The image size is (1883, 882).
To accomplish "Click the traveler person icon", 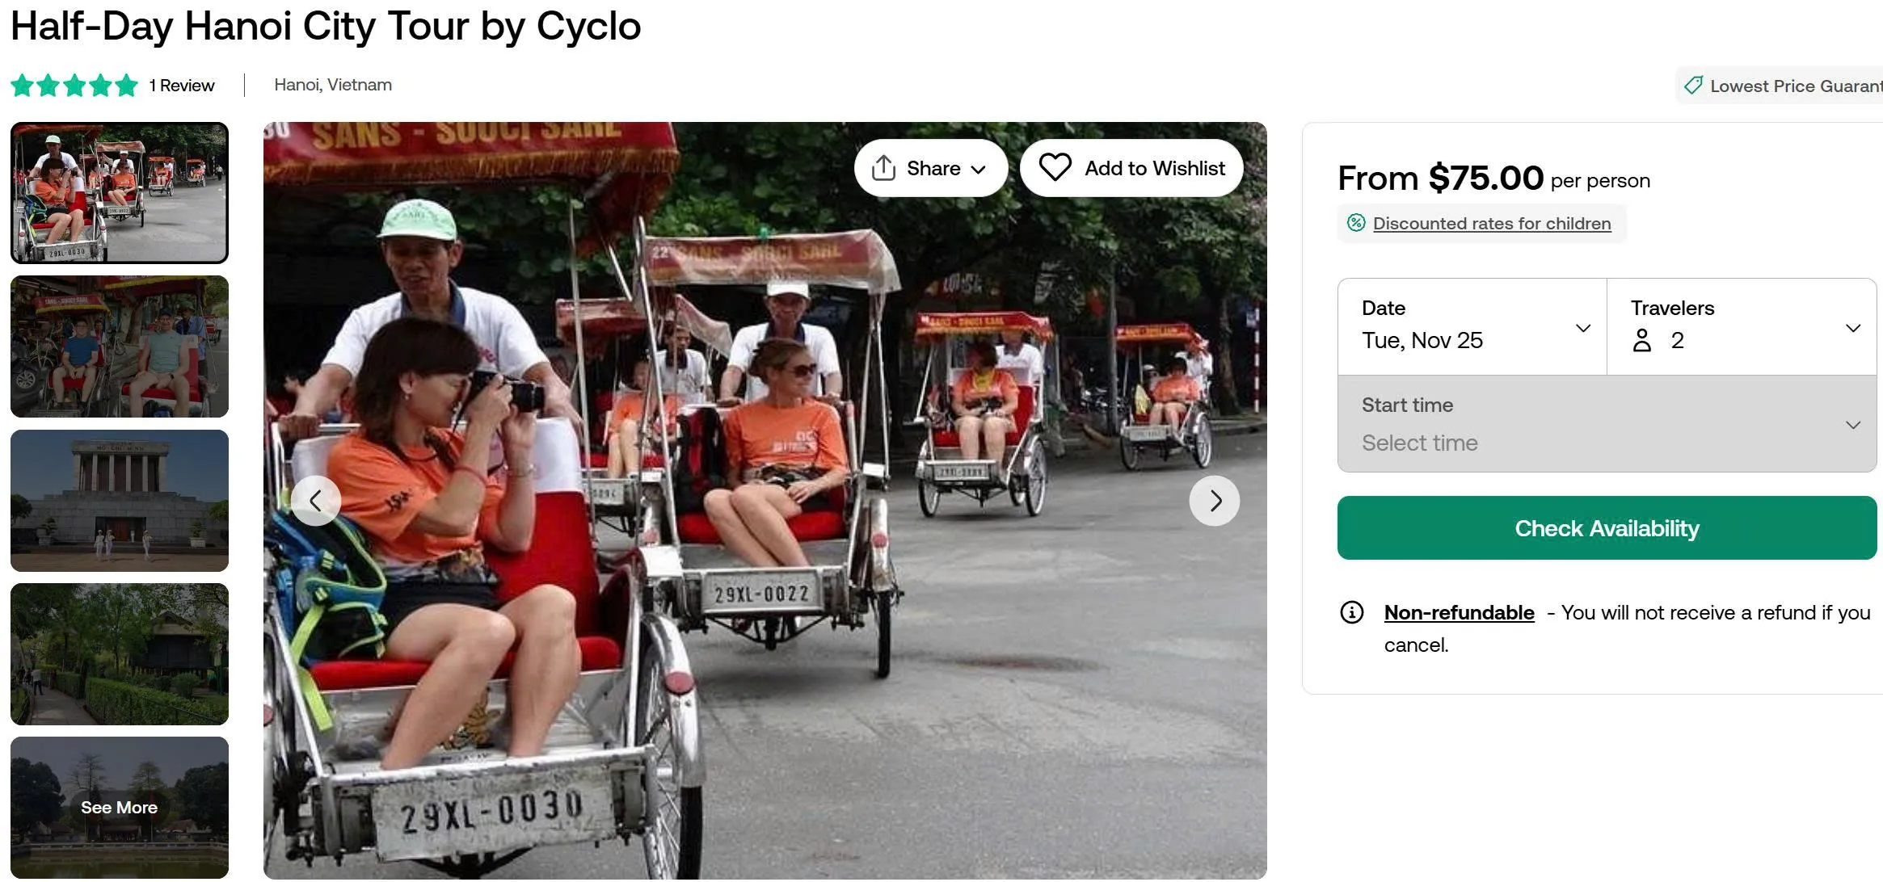I will pyautogui.click(x=1641, y=340).
